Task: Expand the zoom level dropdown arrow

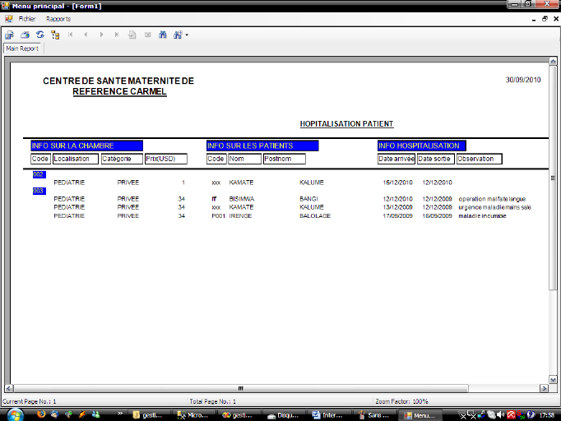Action: pos(187,35)
